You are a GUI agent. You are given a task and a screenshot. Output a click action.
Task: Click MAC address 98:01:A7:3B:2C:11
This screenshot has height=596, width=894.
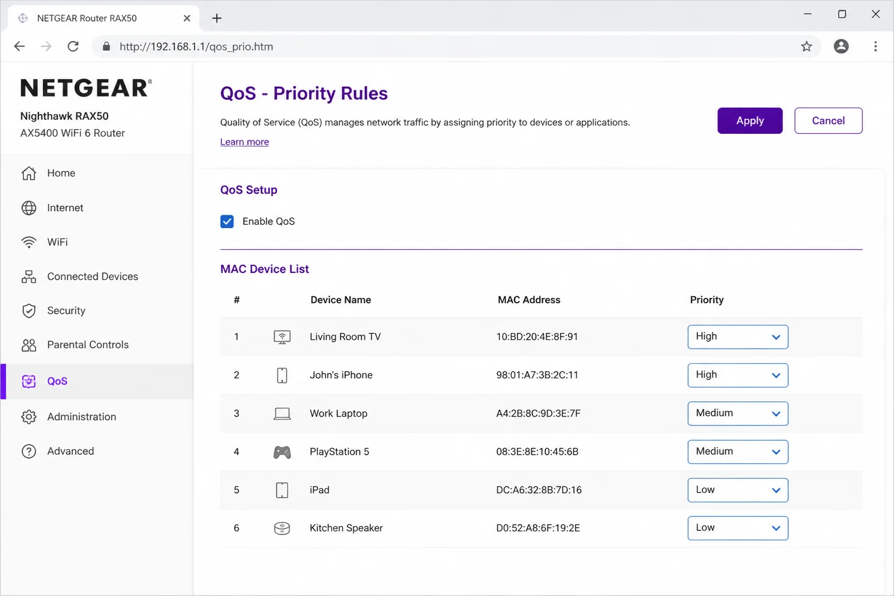click(537, 375)
